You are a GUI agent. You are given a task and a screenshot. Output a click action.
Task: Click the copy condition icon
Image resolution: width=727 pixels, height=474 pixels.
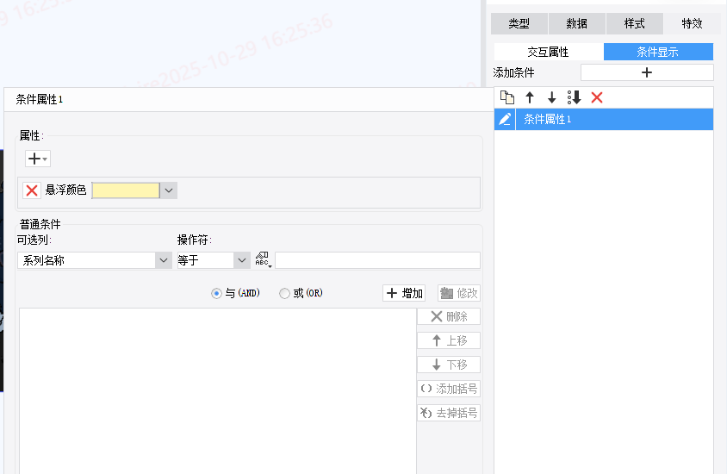tap(507, 97)
